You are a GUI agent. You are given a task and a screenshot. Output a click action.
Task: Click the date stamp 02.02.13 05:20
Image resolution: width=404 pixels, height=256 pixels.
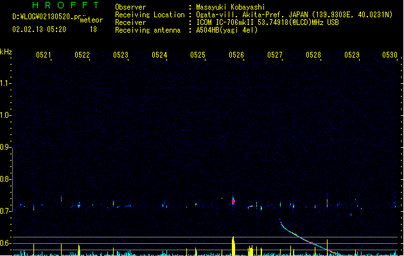click(39, 29)
